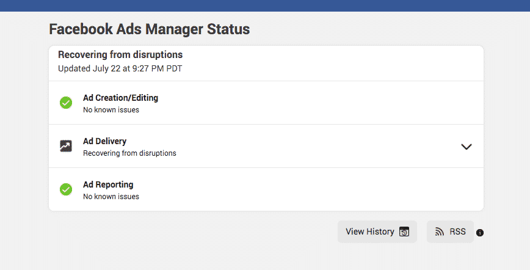
Task: Click the Ad Delivery chart status icon
Action: pos(66,146)
